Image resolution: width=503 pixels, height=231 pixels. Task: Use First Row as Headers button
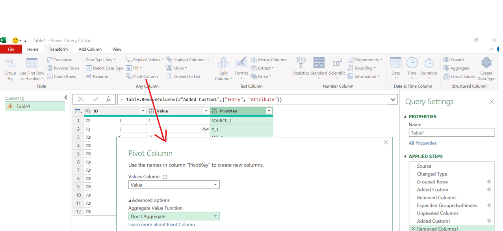32,69
